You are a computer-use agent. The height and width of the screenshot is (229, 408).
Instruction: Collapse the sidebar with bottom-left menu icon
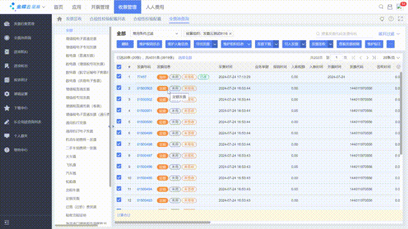click(x=7, y=222)
